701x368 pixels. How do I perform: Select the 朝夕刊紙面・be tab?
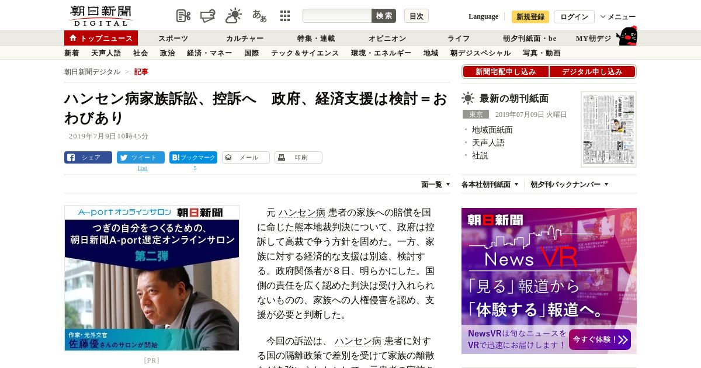(530, 39)
